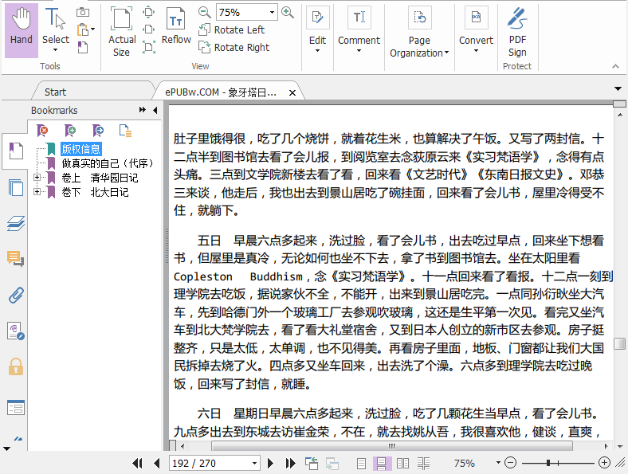Image resolution: width=628 pixels, height=474 pixels.
Task: Open the status bar zoom percentage dropdown
Action: pyautogui.click(x=498, y=463)
